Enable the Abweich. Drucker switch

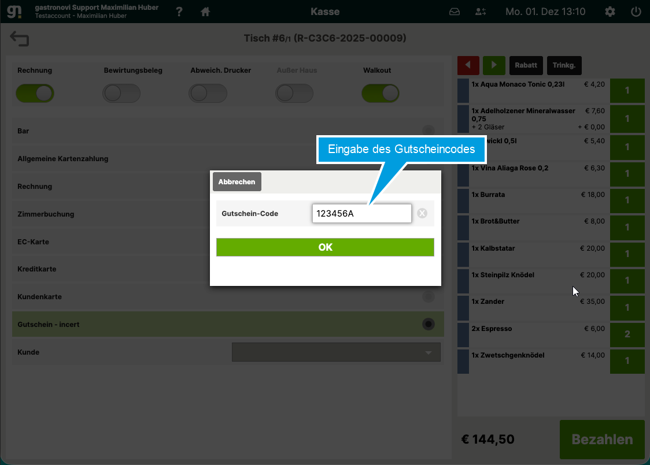208,93
